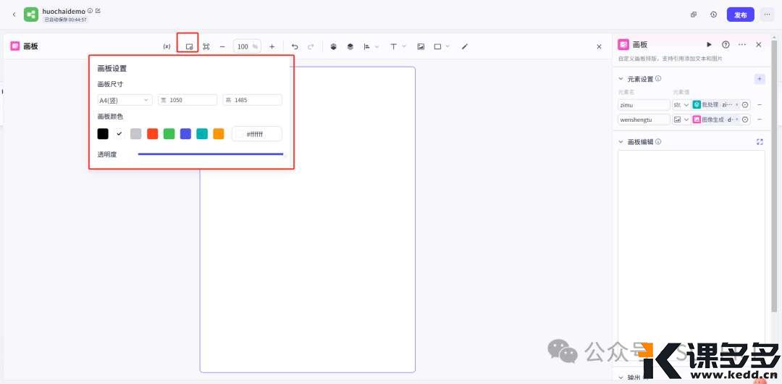Choose the black canvas color swatch
The image size is (782, 384).
pos(103,134)
